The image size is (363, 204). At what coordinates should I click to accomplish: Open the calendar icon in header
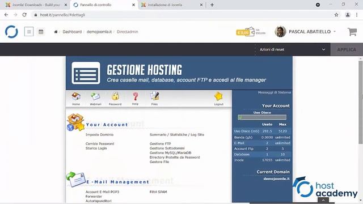[x=41, y=32]
